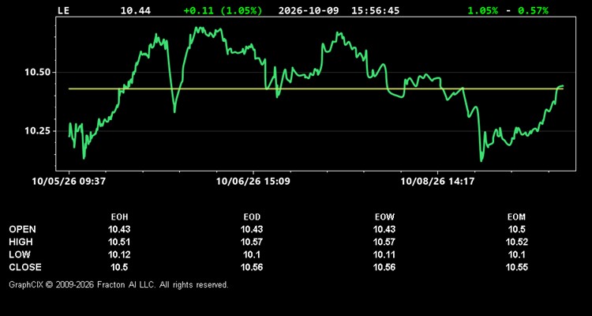Select the date 2026-10-09 in header
592x316 pixels.
(x=309, y=10)
